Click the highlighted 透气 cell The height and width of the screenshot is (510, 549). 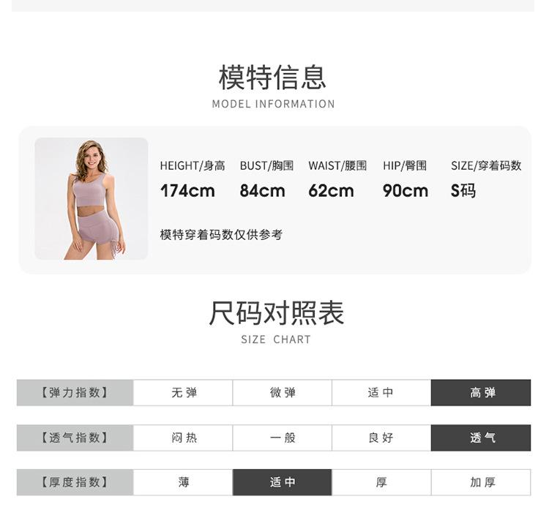click(481, 438)
